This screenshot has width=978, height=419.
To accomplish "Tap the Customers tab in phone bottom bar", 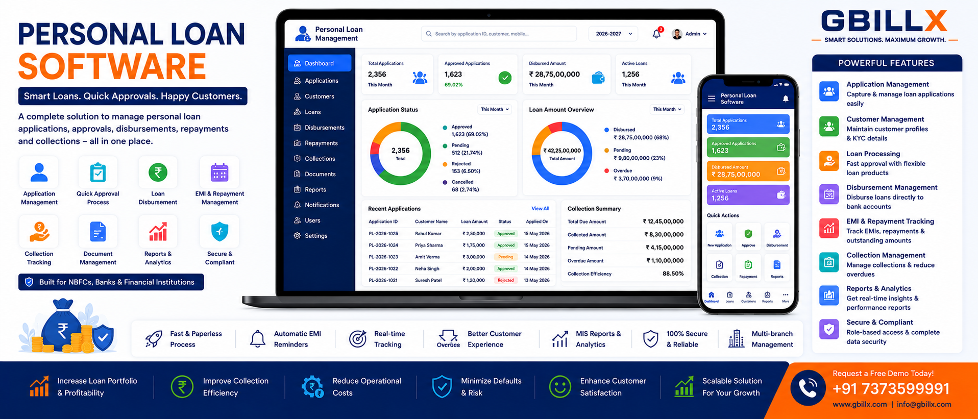I will pos(748,297).
